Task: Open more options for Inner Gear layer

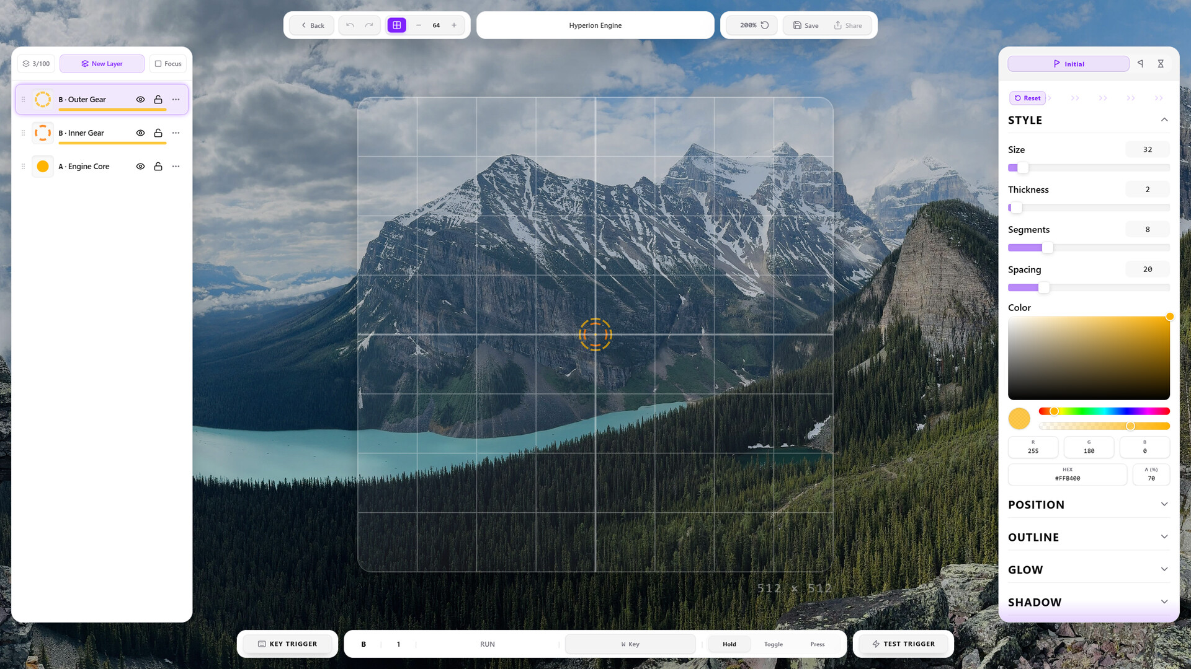Action: pyautogui.click(x=176, y=133)
